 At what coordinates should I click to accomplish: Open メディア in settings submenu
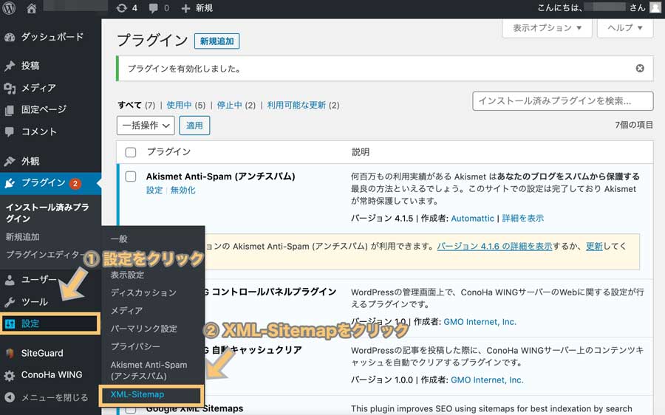[126, 311]
